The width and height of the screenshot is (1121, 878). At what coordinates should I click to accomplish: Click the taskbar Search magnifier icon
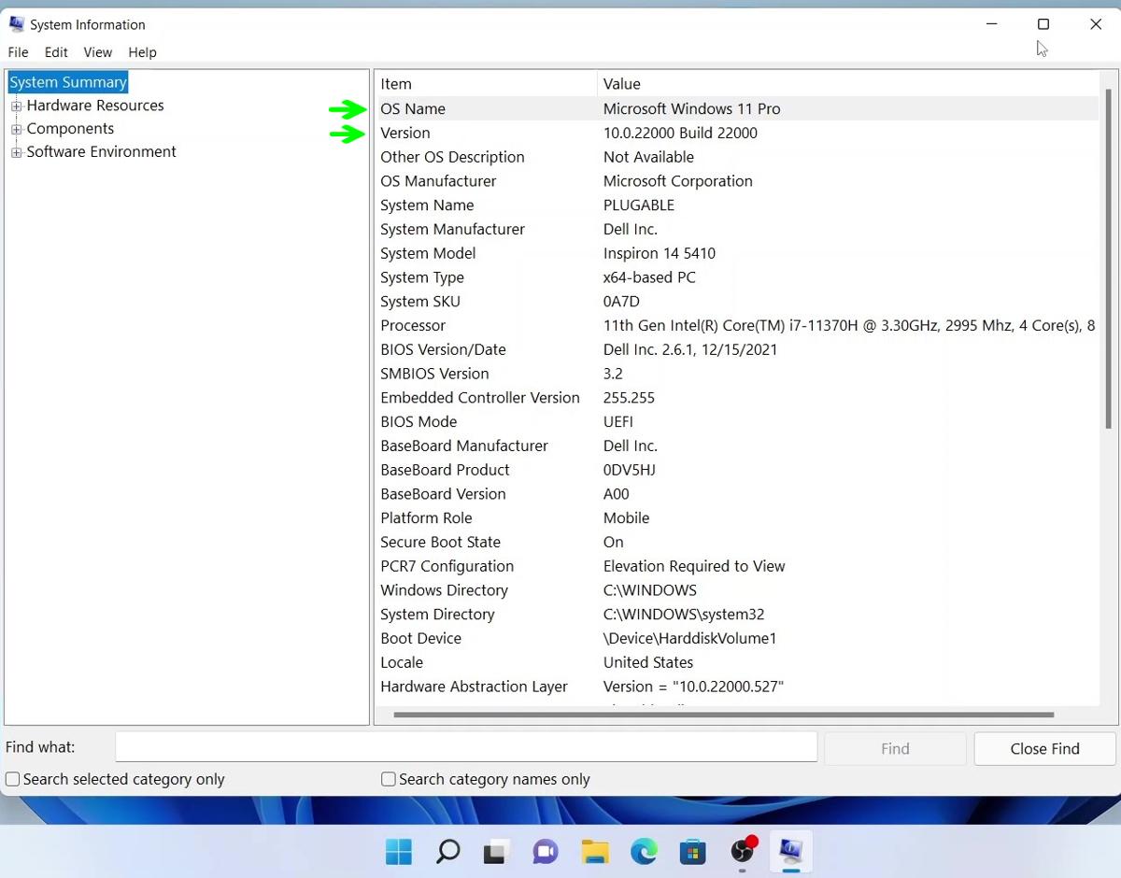[x=448, y=851]
